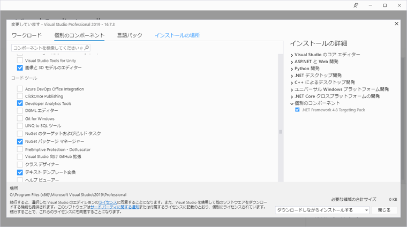Uncheck Developer Analytics Tools
The height and width of the screenshot is (227, 407).
20,103
